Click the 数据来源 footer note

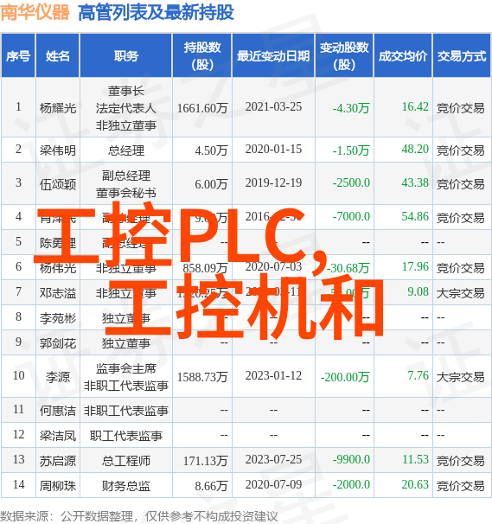click(139, 516)
